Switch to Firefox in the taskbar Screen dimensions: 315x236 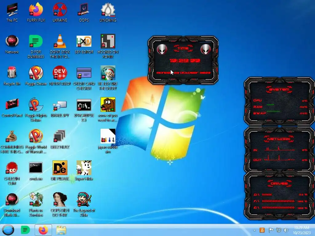tap(43, 230)
